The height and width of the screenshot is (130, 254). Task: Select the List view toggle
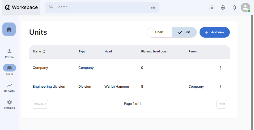click(184, 32)
